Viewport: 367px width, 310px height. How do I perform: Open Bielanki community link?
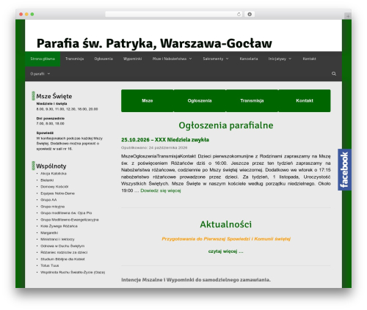(x=47, y=180)
